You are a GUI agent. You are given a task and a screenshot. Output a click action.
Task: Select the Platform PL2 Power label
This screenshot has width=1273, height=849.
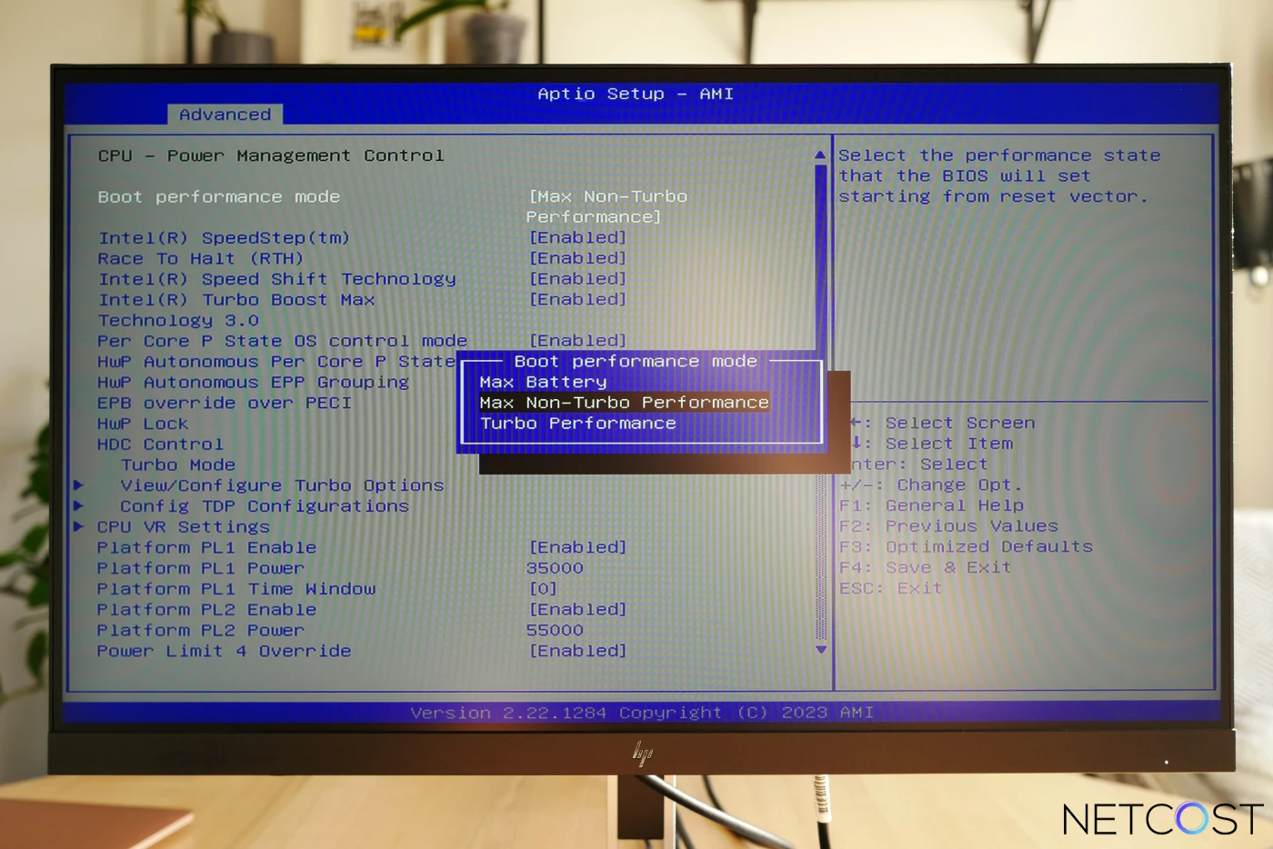[x=201, y=631]
